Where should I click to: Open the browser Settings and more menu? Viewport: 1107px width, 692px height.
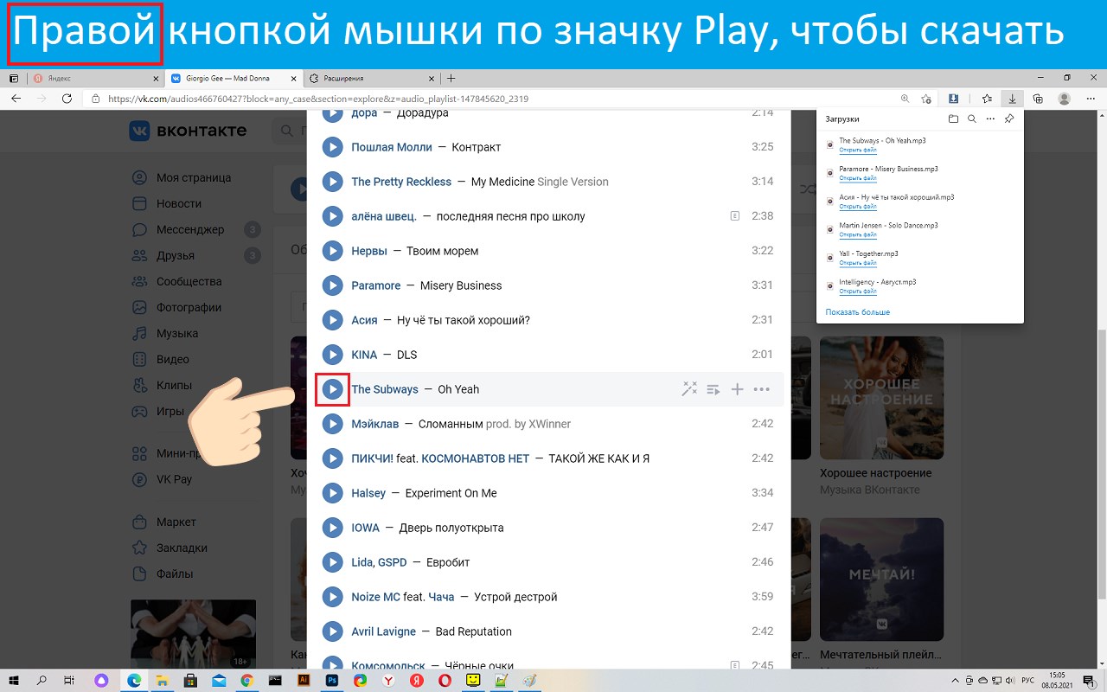[x=1090, y=99]
